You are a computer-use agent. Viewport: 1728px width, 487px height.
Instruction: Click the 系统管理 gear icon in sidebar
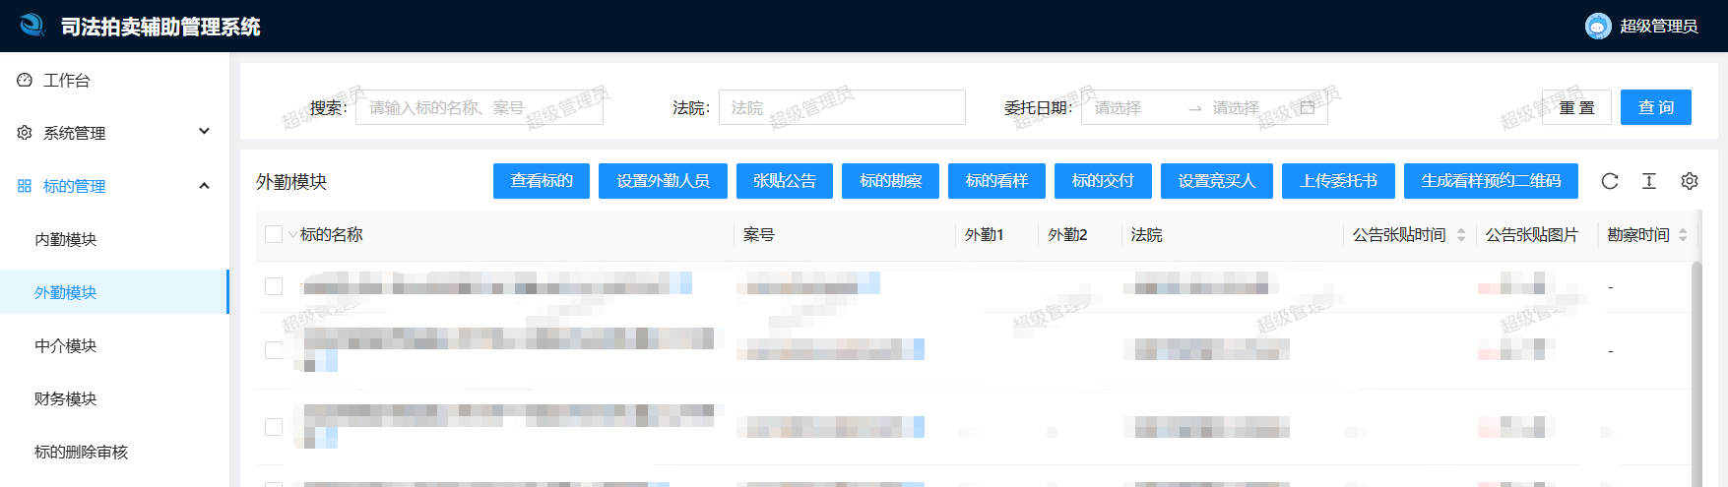point(25,132)
